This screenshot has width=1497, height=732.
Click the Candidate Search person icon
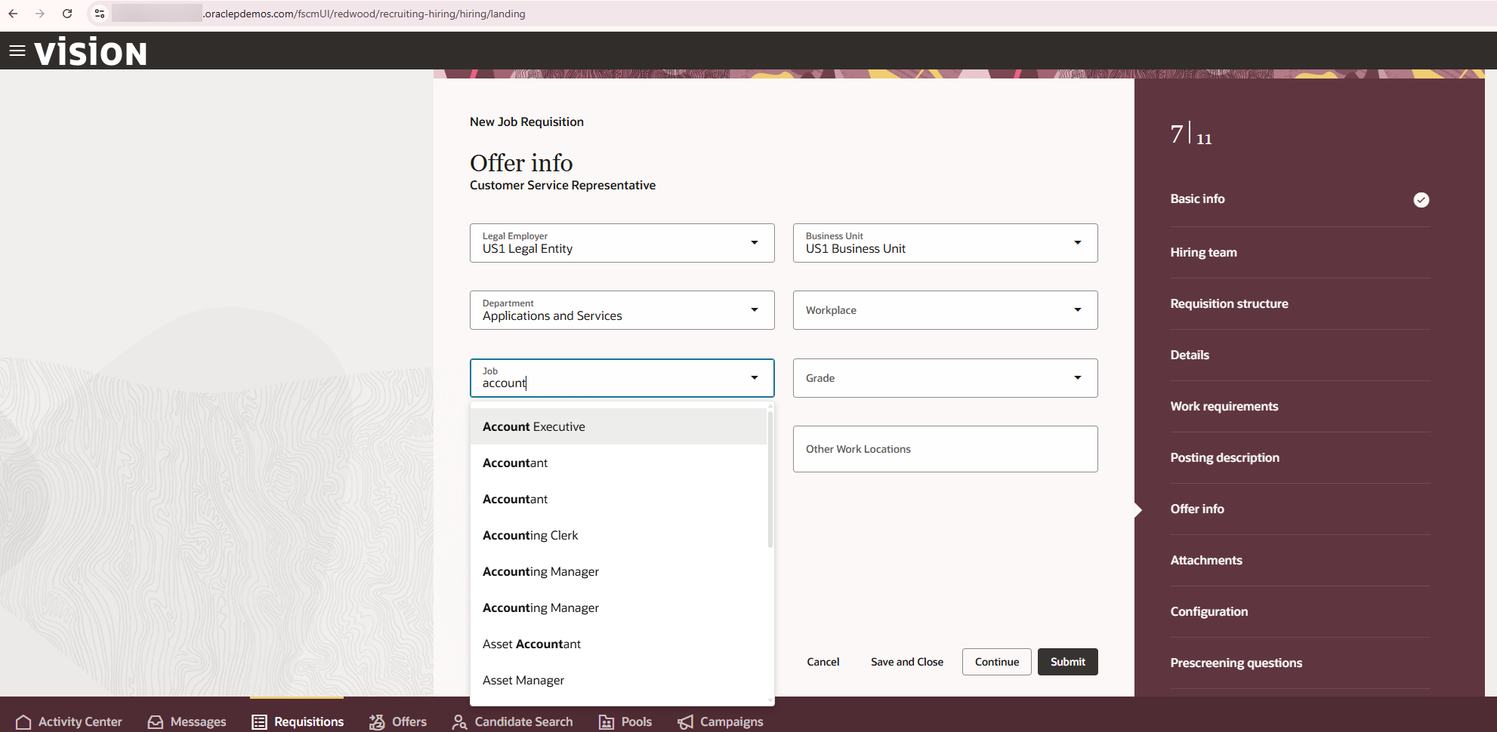click(459, 722)
